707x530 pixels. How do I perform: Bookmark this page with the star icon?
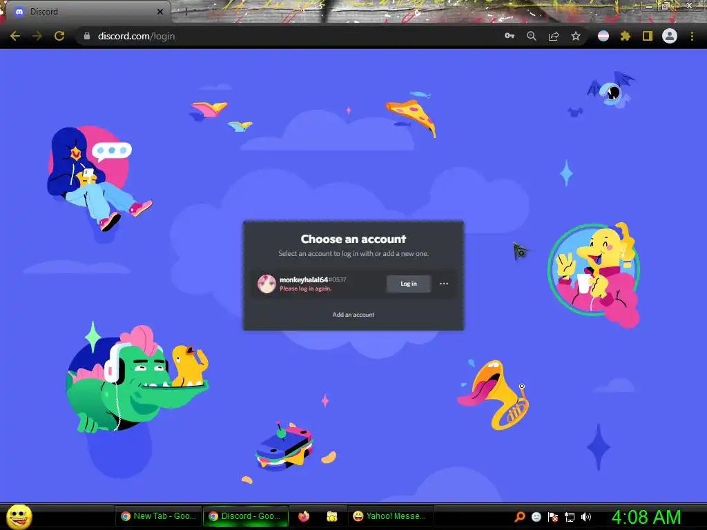[x=576, y=36]
